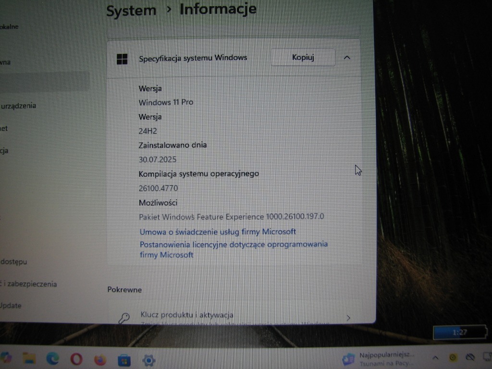492x369 pixels.
Task: Go back to System in breadcrumb
Action: tap(131, 11)
